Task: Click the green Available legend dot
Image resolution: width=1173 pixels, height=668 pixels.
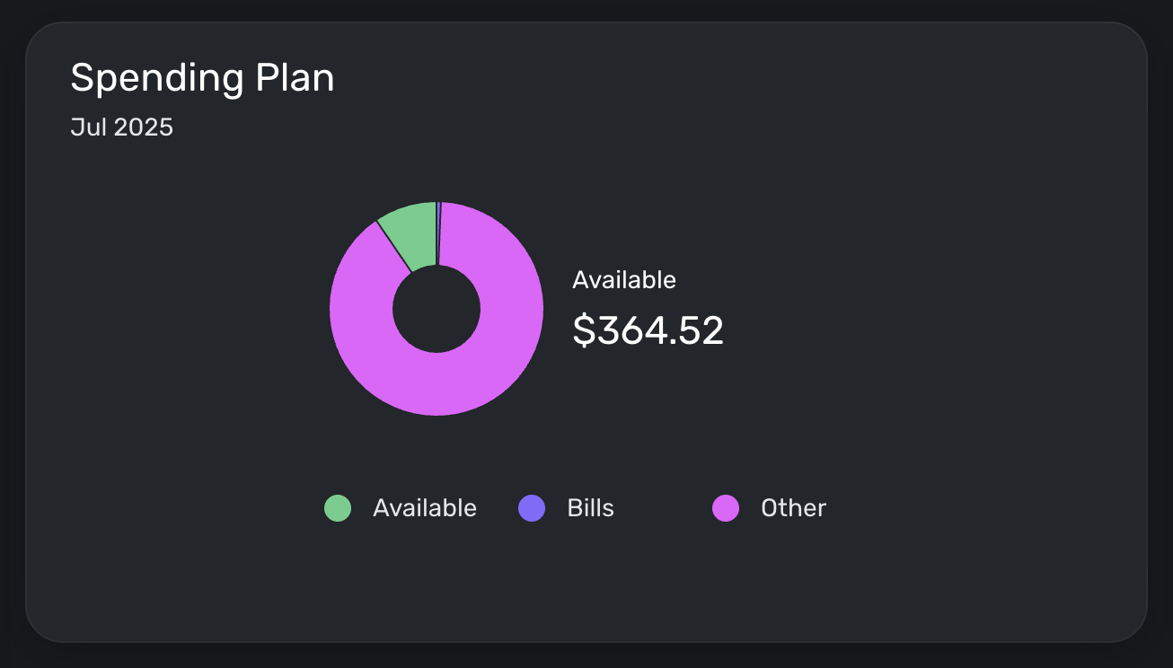Action: [x=338, y=508]
